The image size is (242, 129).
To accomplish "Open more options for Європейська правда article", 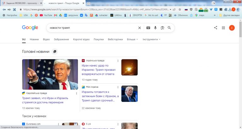I will 76,93.
